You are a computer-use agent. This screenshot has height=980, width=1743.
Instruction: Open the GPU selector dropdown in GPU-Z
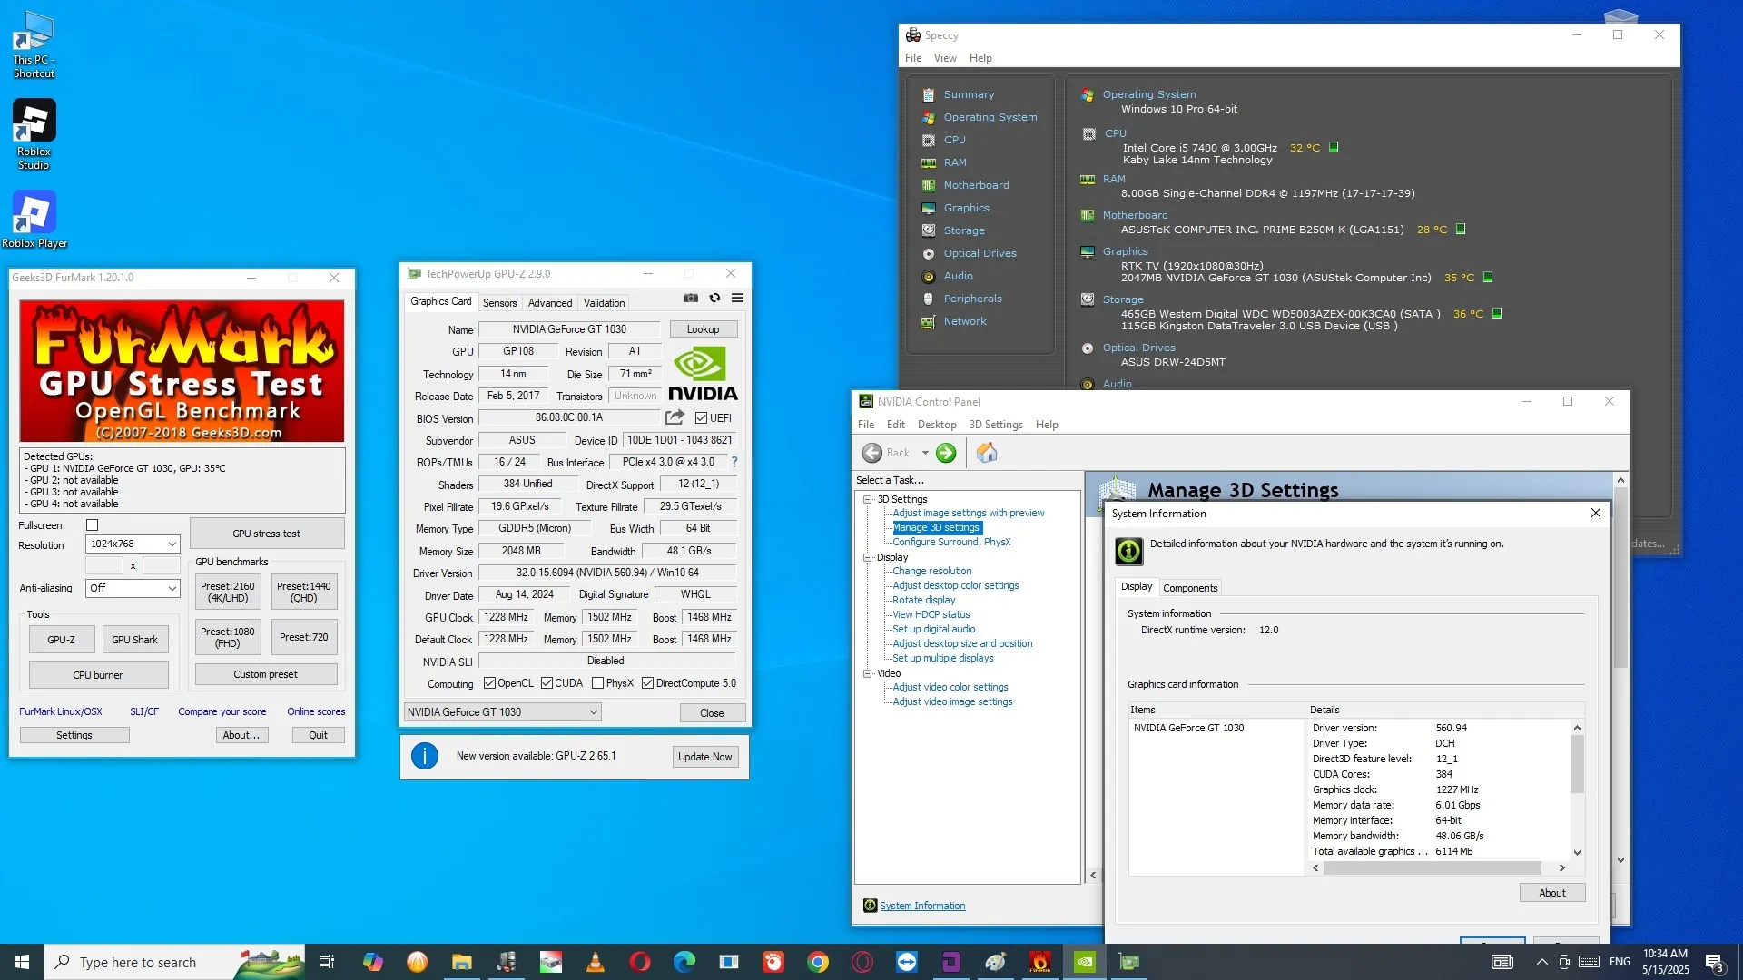click(502, 712)
